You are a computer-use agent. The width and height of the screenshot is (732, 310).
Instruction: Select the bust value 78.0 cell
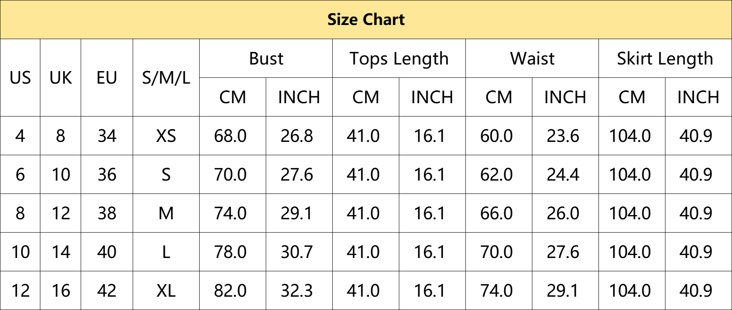pyautogui.click(x=232, y=252)
